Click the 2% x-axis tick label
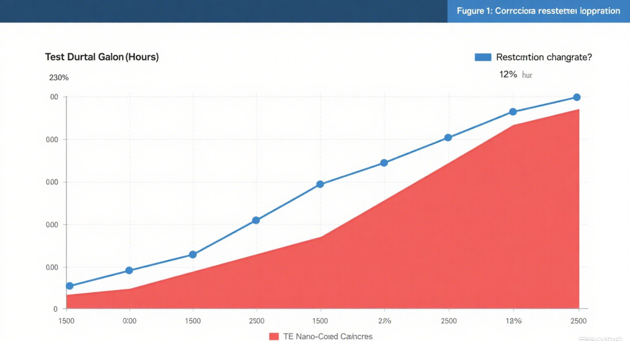 (x=384, y=321)
